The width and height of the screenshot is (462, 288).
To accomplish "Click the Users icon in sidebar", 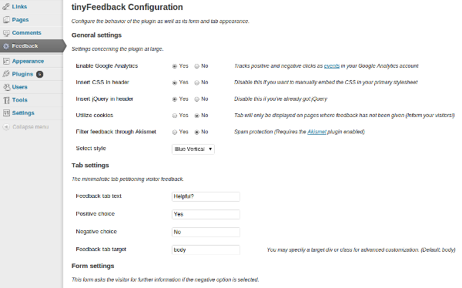I will (6, 87).
